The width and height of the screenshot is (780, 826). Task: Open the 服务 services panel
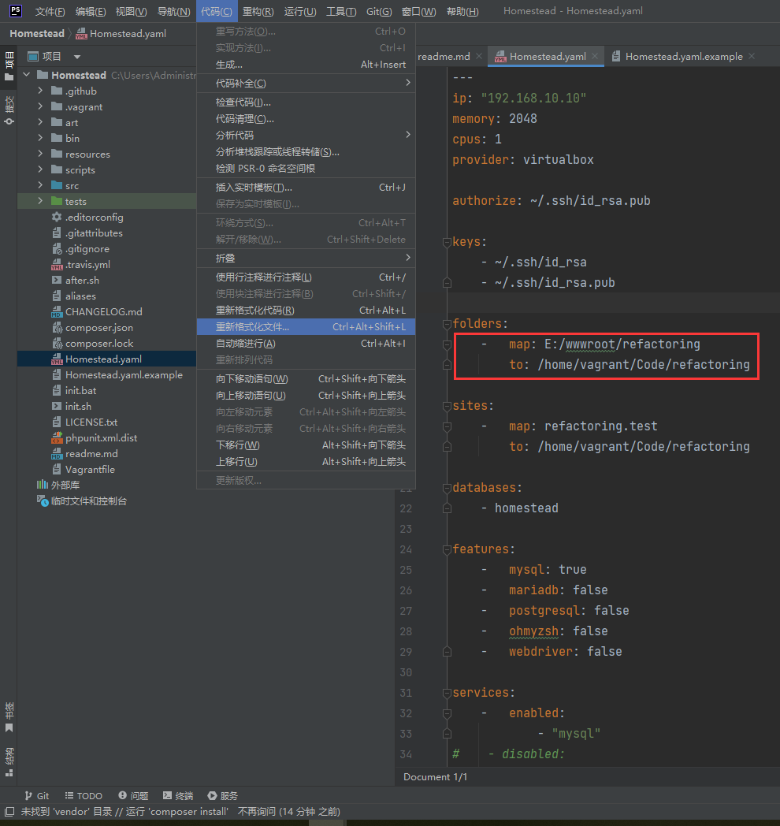(x=222, y=796)
